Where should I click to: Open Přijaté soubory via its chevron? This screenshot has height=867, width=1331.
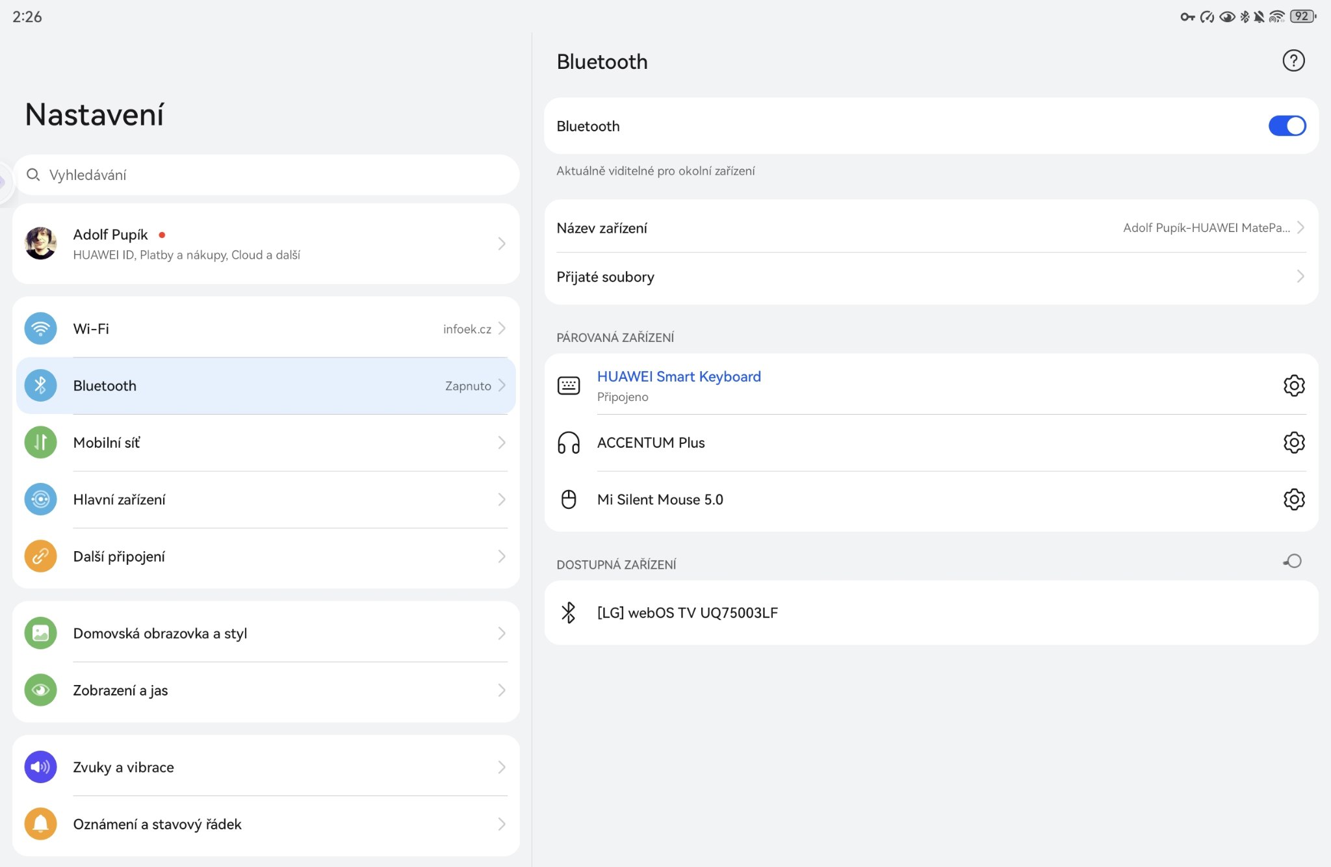point(1300,277)
